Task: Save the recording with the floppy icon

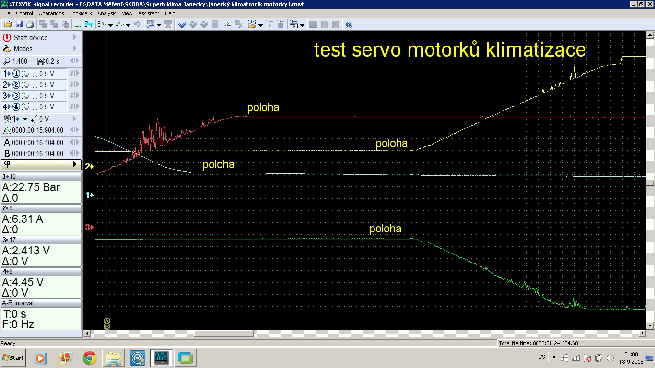Action: [19, 24]
